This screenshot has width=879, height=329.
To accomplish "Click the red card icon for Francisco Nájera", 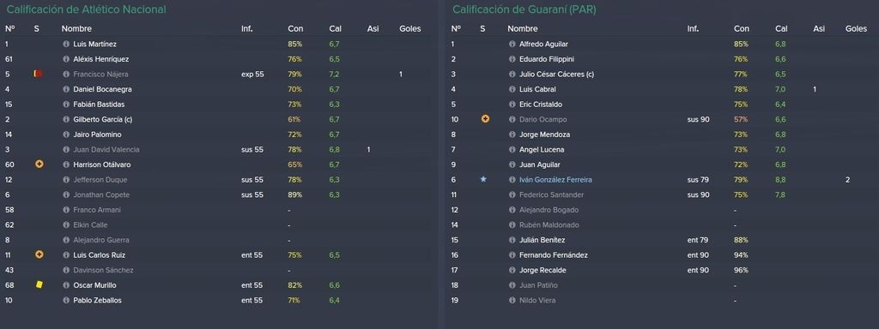I will (x=38, y=74).
